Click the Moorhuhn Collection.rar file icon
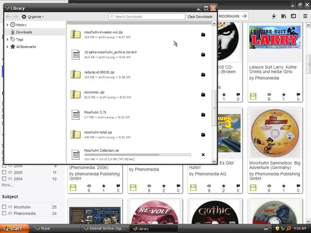 (76, 154)
